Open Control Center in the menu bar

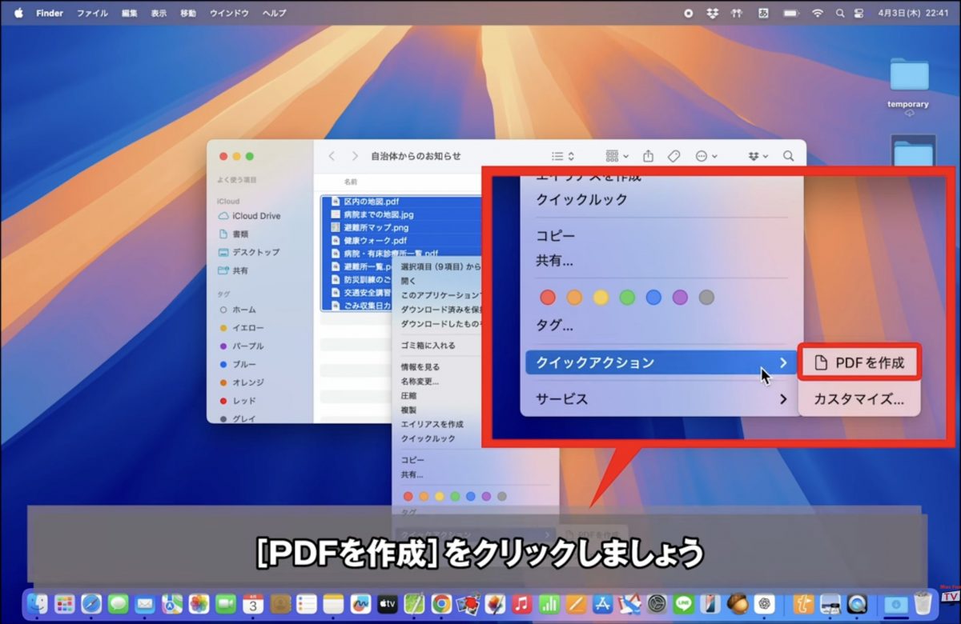[x=858, y=14]
